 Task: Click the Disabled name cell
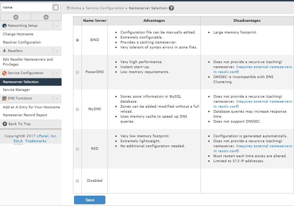pyautogui.click(x=95, y=181)
